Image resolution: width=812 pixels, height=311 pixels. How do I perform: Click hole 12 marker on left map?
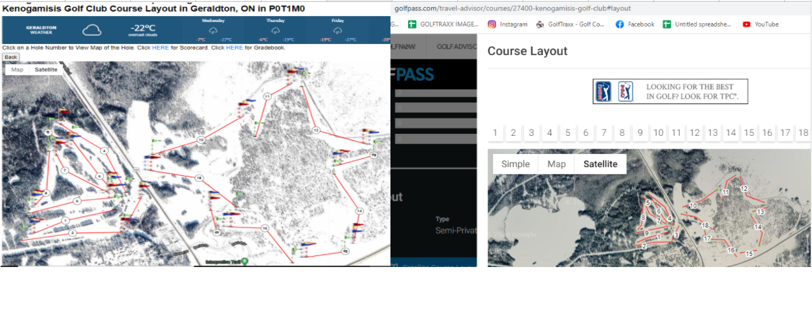tap(316, 131)
